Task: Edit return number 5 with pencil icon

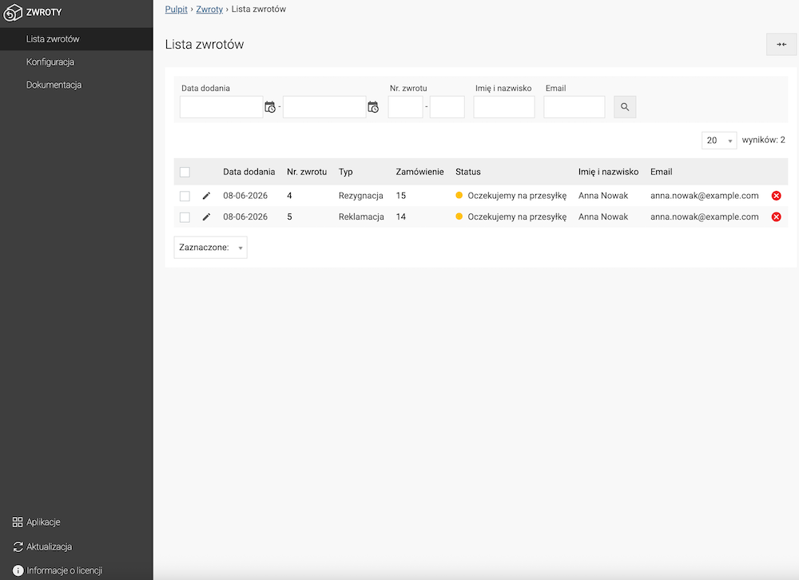Action: (206, 217)
